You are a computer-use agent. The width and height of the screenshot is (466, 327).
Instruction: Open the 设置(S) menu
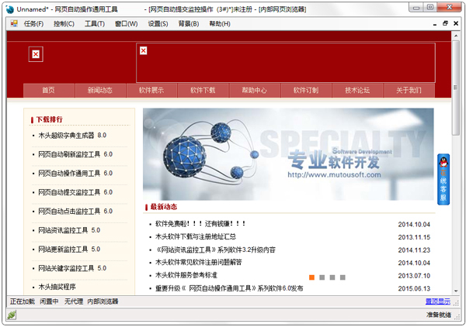(x=158, y=23)
